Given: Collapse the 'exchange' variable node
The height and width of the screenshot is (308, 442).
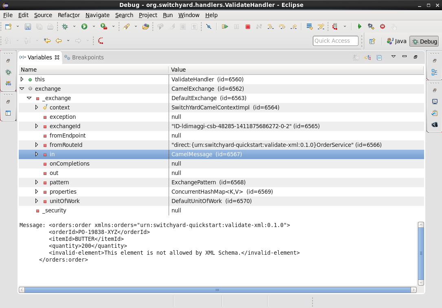Looking at the screenshot, I should click(x=22, y=89).
